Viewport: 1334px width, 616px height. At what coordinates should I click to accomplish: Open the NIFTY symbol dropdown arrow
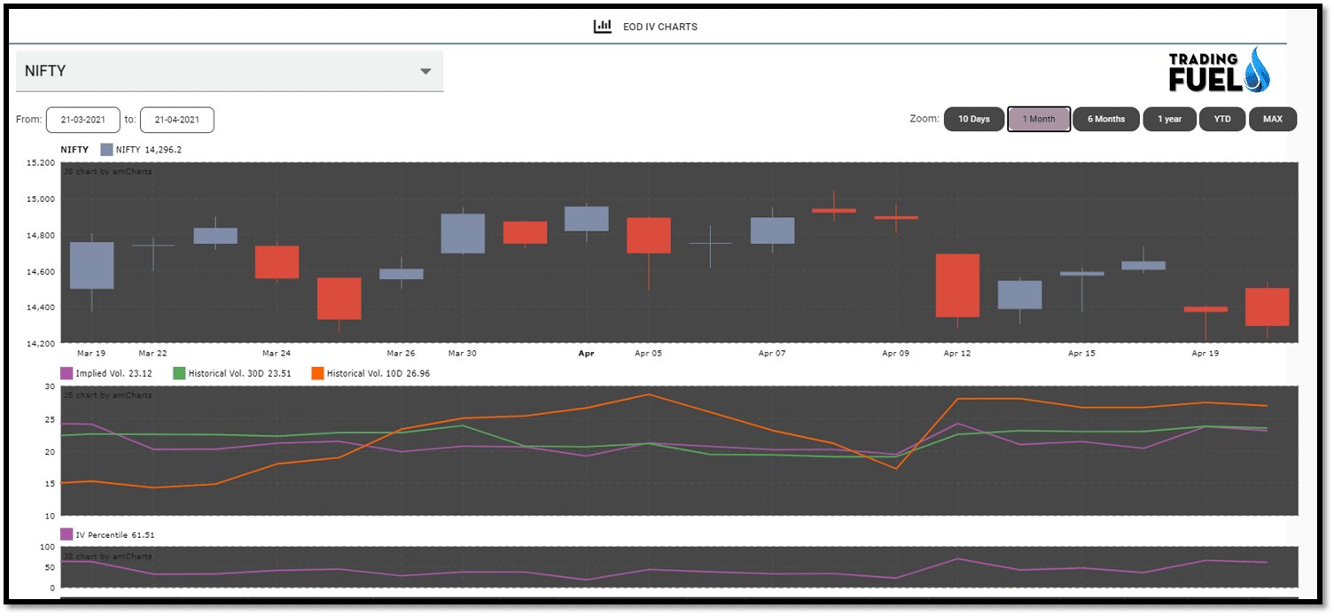point(425,71)
